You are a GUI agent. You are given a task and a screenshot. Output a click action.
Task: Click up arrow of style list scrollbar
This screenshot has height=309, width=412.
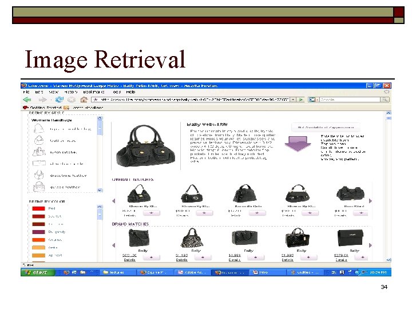coord(100,118)
